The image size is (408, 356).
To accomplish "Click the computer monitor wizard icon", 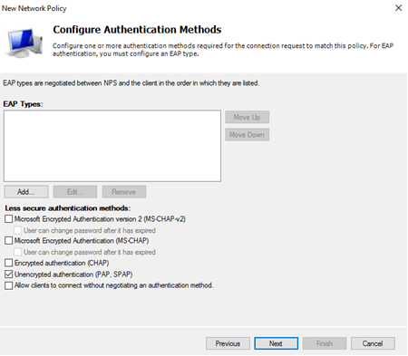I will coord(24,43).
